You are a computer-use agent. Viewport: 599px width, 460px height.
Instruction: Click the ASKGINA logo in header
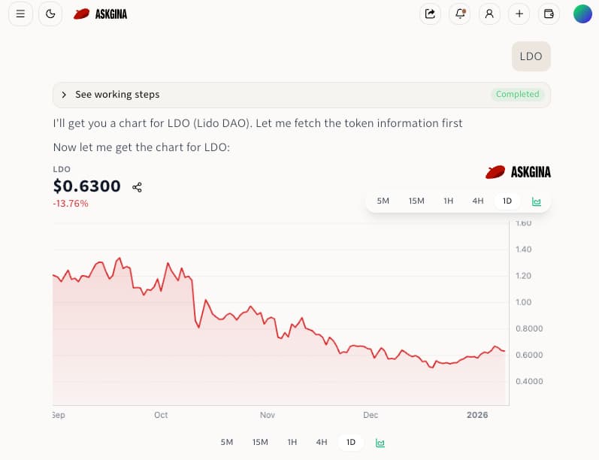click(101, 14)
